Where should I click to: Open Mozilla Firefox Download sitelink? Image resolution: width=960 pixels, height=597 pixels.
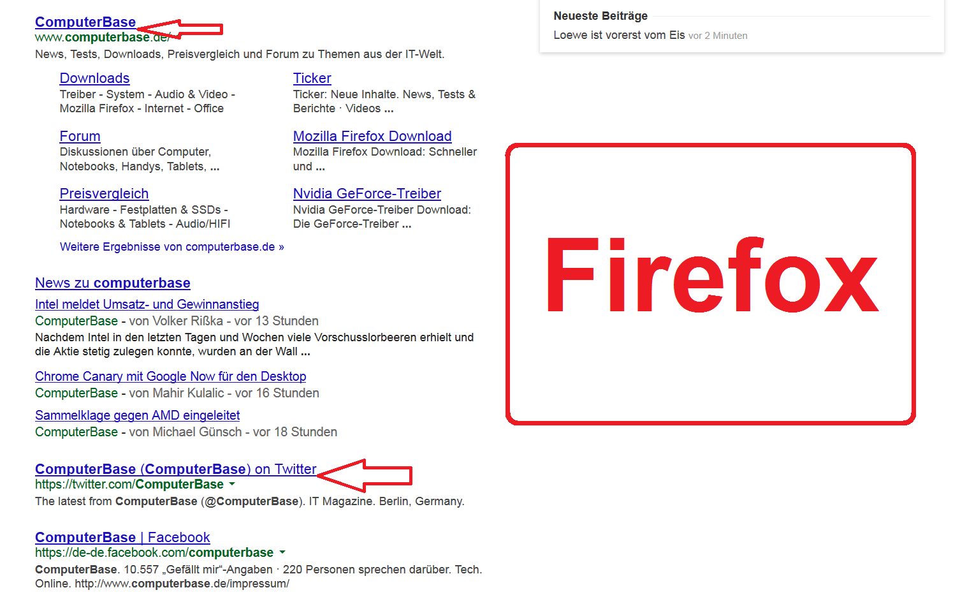pyautogui.click(x=372, y=136)
